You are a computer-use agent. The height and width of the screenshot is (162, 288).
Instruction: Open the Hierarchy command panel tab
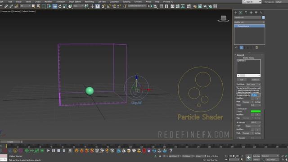tap(246, 13)
